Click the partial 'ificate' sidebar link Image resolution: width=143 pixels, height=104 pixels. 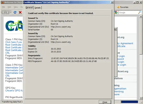[121, 46]
